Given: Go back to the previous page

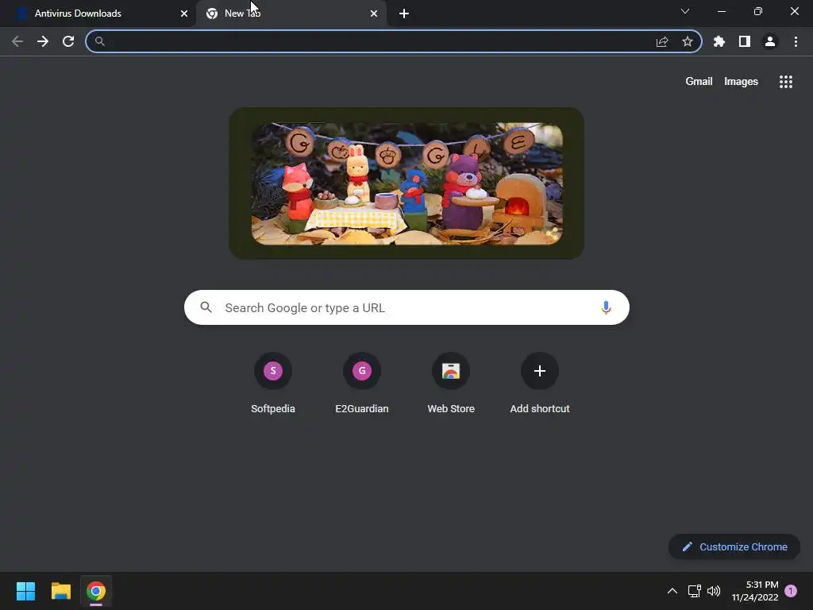Looking at the screenshot, I should tap(17, 41).
